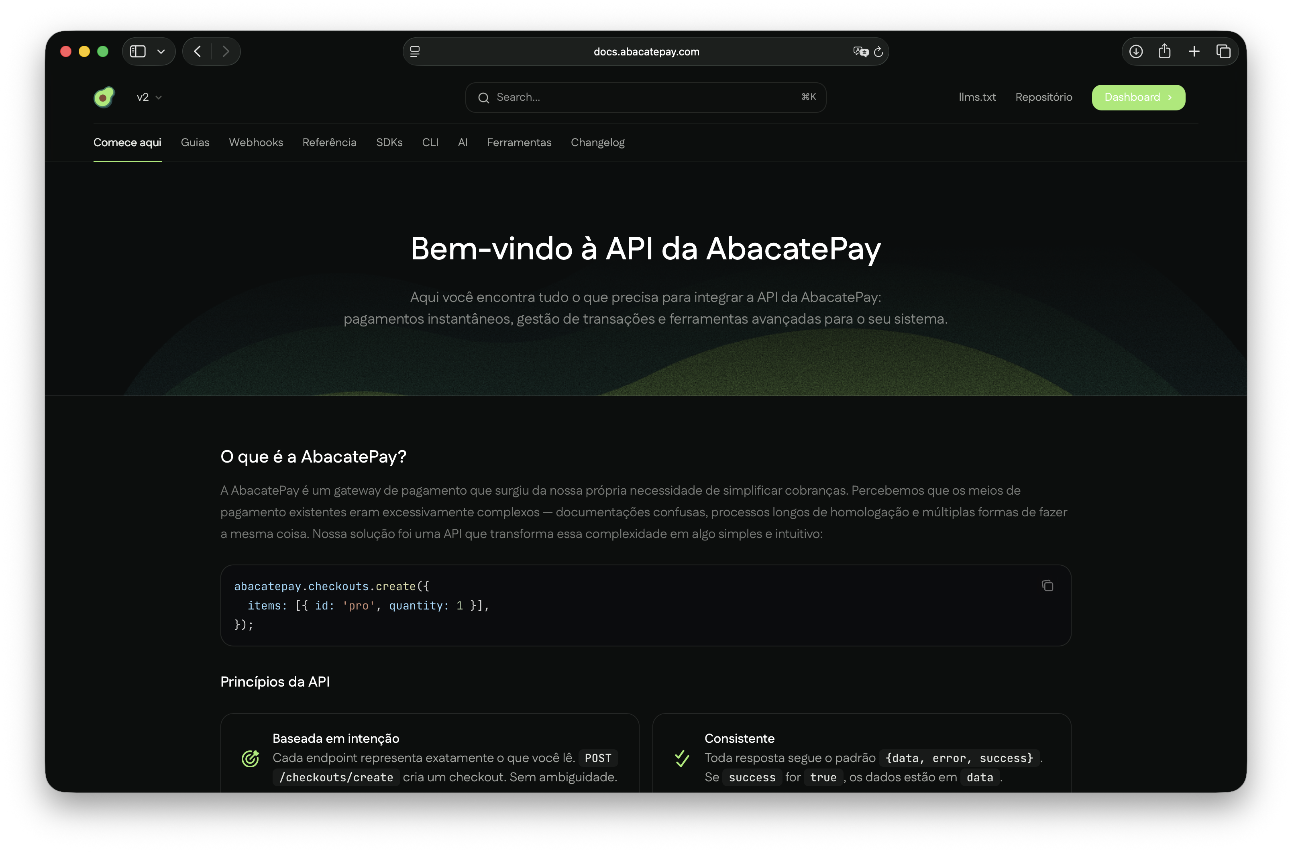
Task: Open the Changelog tab
Action: [597, 143]
